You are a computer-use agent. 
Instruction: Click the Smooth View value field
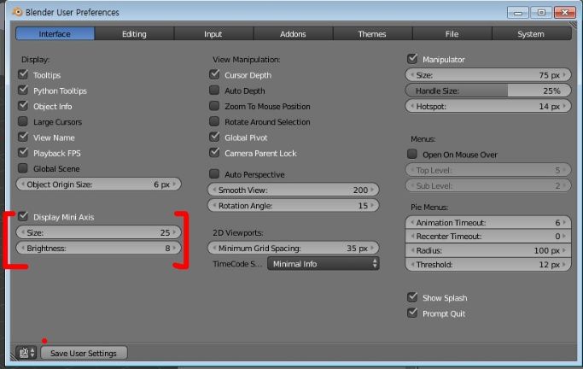(x=294, y=190)
